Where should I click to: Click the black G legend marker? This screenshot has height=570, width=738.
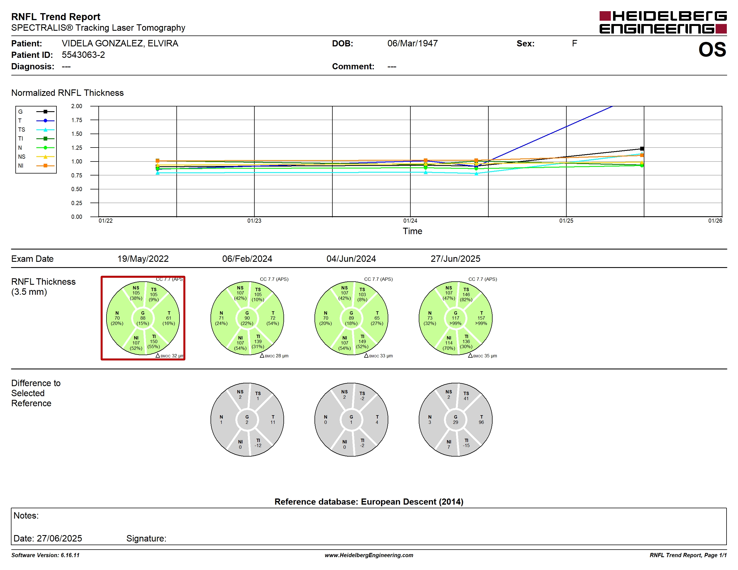(45, 111)
